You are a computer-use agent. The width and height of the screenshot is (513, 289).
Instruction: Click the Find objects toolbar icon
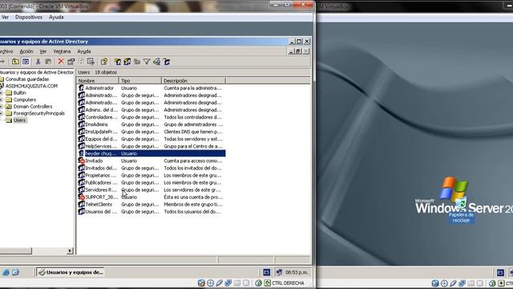coord(157,62)
